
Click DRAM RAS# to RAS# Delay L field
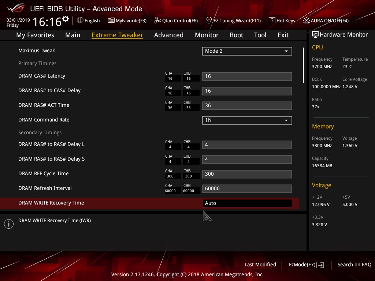click(247, 145)
